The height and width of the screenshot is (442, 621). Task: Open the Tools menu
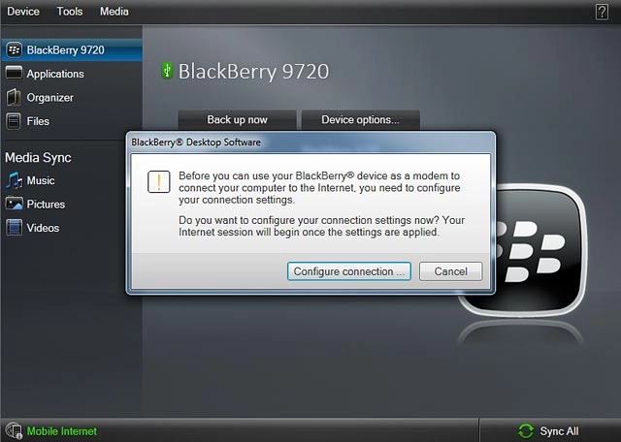tap(70, 12)
